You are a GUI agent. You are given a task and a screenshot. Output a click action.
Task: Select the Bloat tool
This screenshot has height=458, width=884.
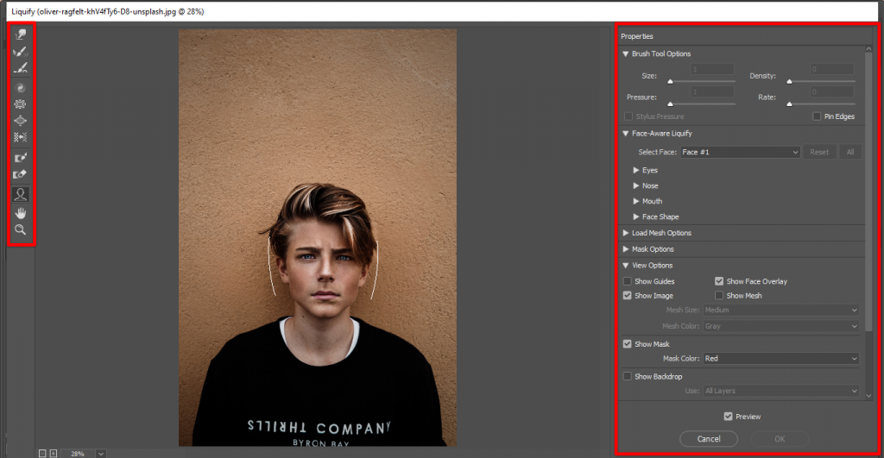tap(21, 120)
